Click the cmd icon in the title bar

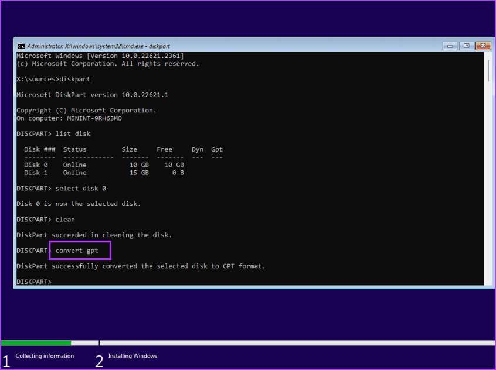[x=21, y=46]
